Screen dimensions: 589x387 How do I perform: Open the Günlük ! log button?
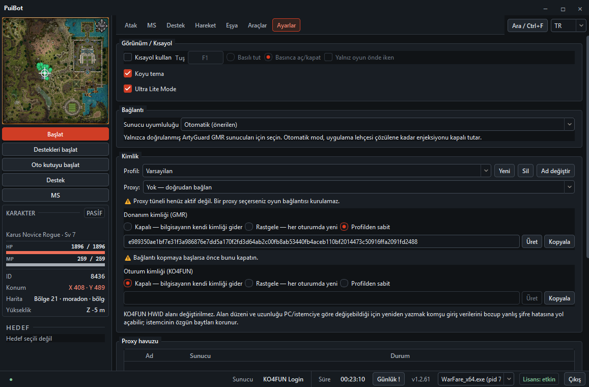[388, 379]
